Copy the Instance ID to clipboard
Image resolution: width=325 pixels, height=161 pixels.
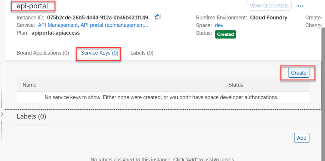point(158,17)
